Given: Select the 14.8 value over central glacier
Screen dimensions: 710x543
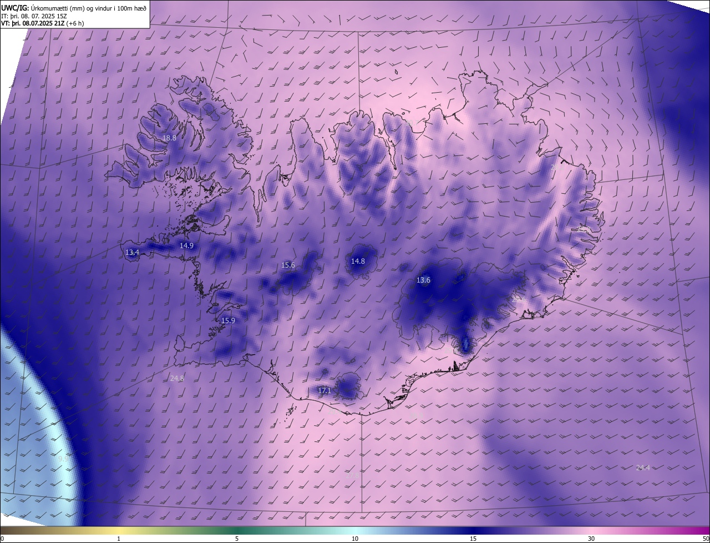Looking at the screenshot, I should 358,261.
